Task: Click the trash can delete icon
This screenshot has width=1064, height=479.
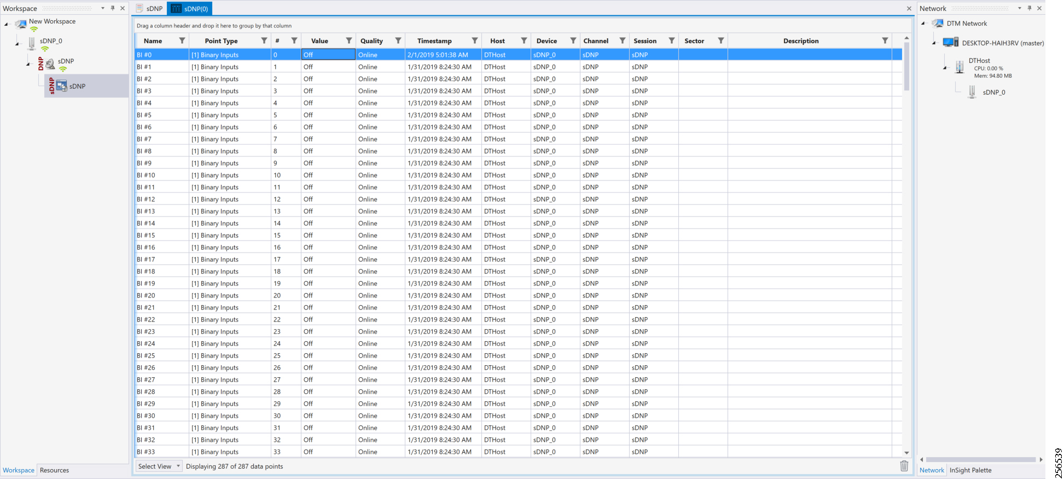Action: pos(904,466)
